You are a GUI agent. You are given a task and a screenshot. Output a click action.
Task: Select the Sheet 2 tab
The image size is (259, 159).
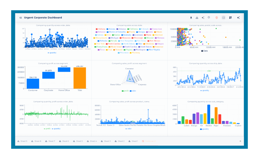[120, 141]
